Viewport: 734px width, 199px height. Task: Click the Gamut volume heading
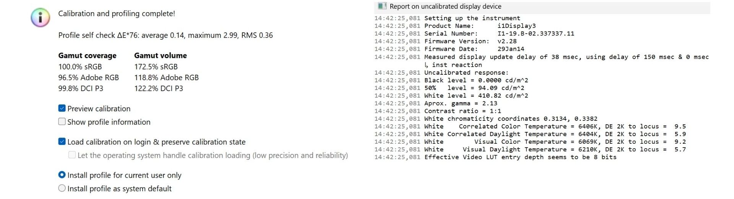(161, 56)
